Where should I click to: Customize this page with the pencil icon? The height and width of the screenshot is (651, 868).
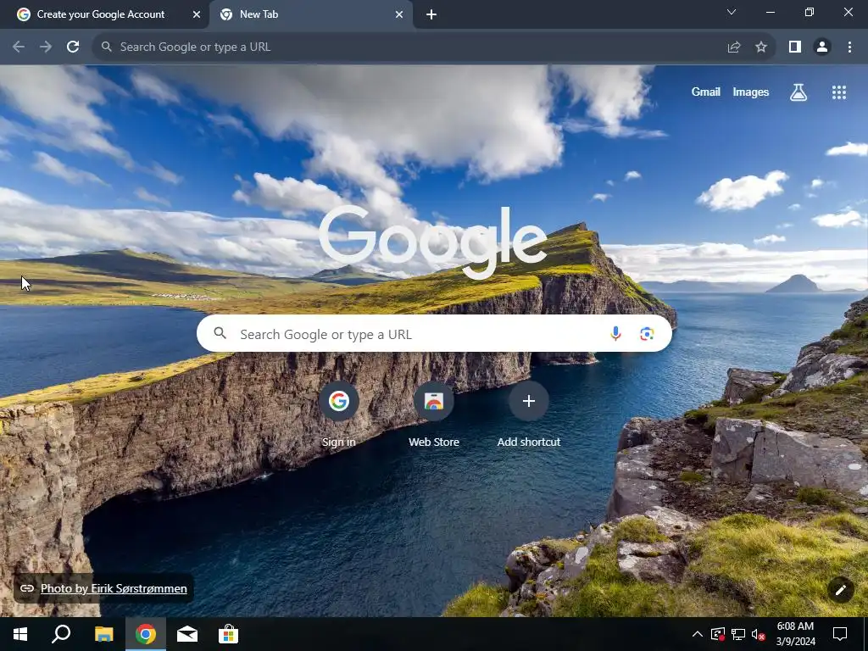coord(840,590)
